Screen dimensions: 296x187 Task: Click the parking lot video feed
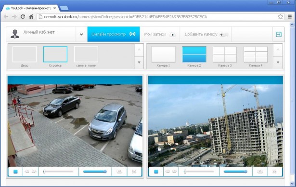[75, 125]
